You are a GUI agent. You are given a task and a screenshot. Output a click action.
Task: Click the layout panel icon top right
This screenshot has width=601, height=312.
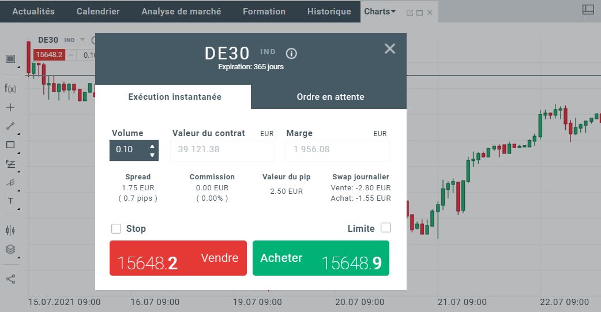pyautogui.click(x=588, y=9)
